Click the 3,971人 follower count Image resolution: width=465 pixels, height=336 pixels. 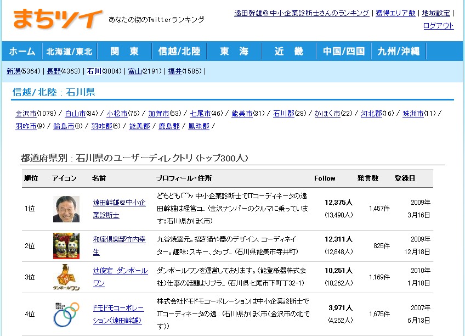coord(341,308)
